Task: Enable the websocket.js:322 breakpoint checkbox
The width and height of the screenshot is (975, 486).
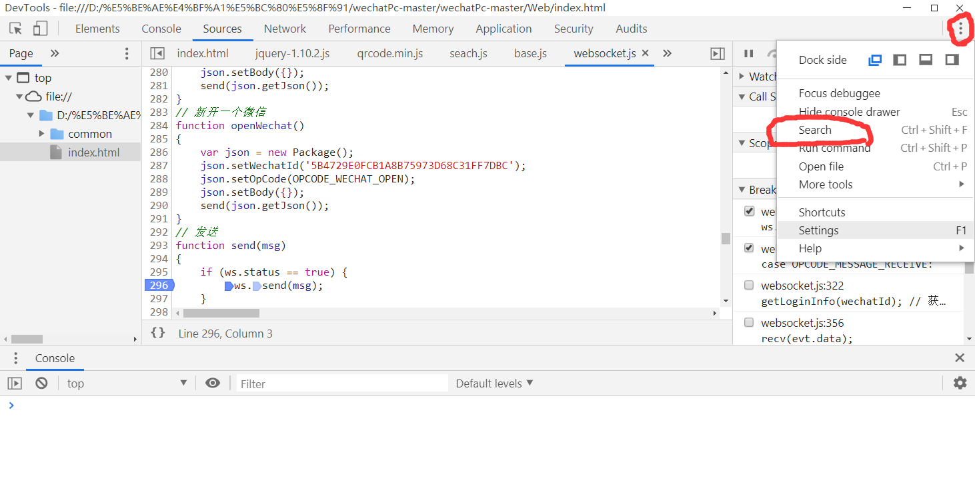Action: (x=749, y=286)
